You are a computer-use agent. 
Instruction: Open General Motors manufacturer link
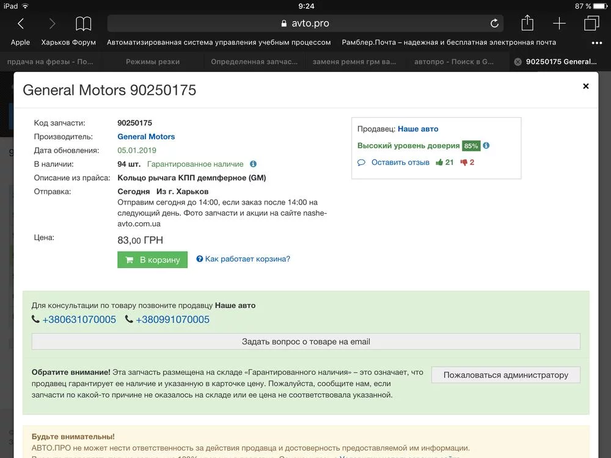click(146, 137)
